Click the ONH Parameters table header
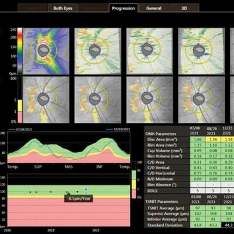234x234 pixels. point(161,134)
